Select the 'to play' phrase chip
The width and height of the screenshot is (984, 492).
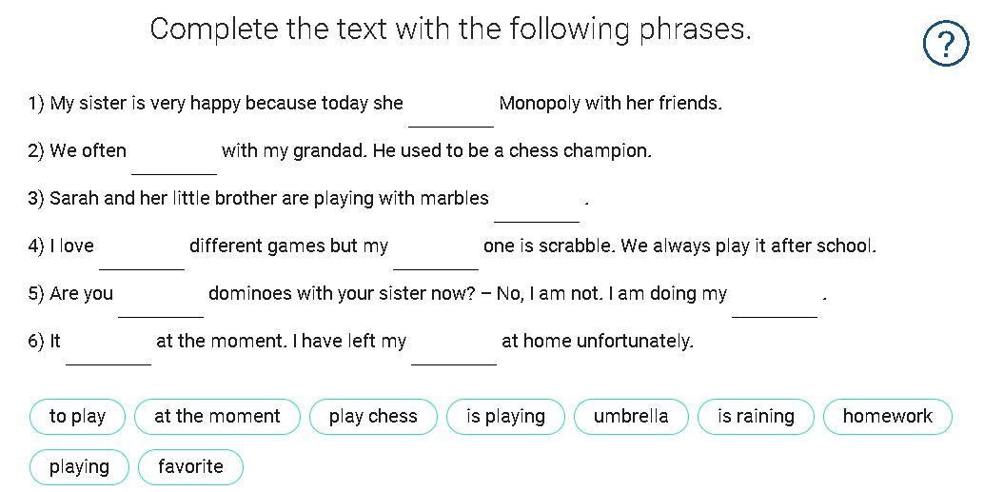(78, 417)
